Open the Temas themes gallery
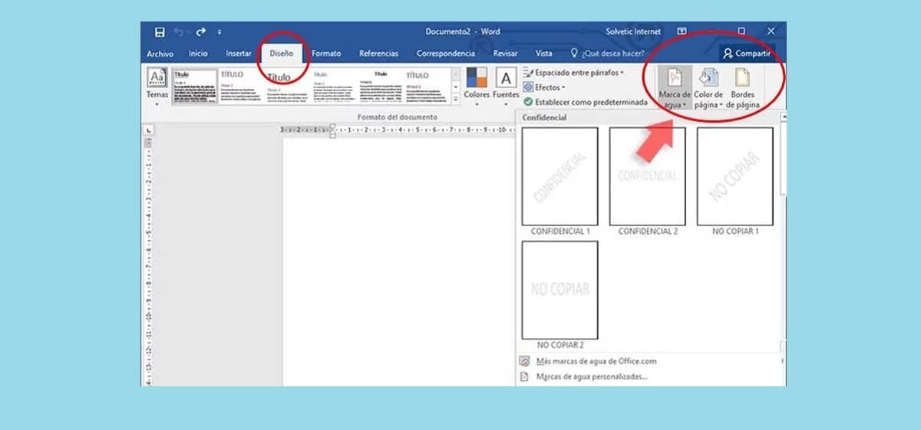 pyautogui.click(x=157, y=86)
